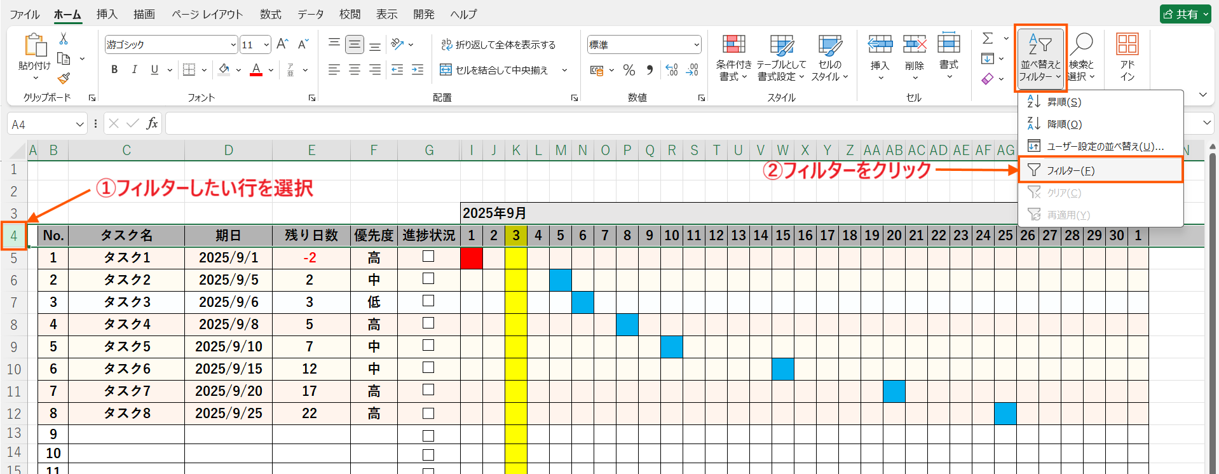
Task: Open the font name dropdown 游ゴシック
Action: point(233,44)
